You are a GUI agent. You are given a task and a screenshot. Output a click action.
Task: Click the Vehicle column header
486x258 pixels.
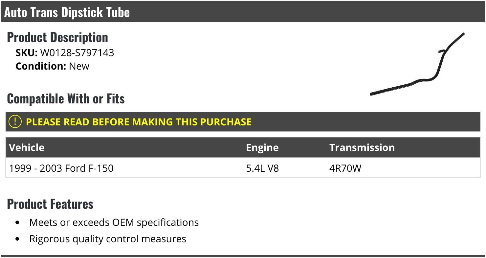pyautogui.click(x=27, y=147)
